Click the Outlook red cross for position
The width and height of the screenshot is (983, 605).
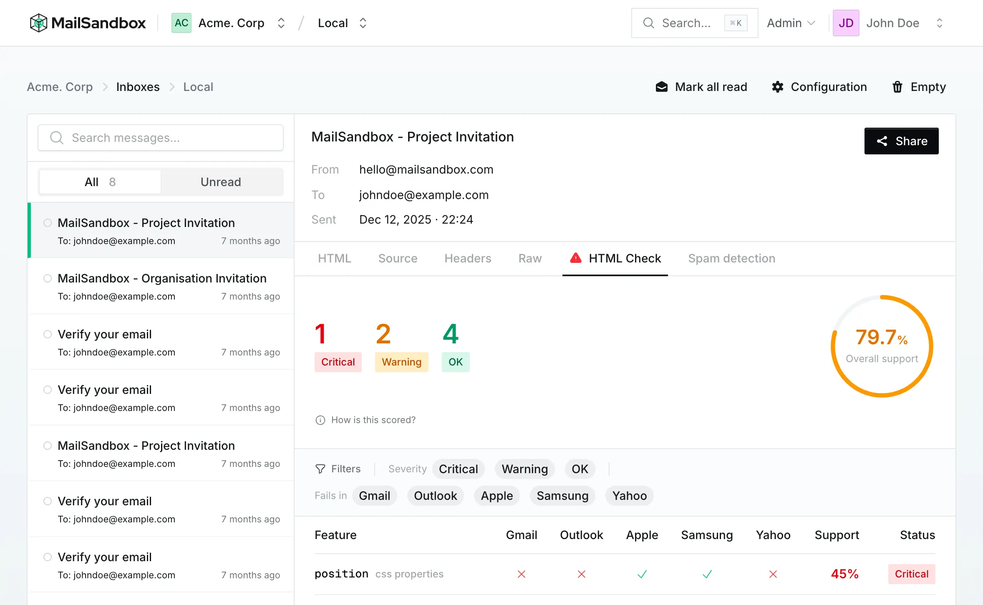582,574
